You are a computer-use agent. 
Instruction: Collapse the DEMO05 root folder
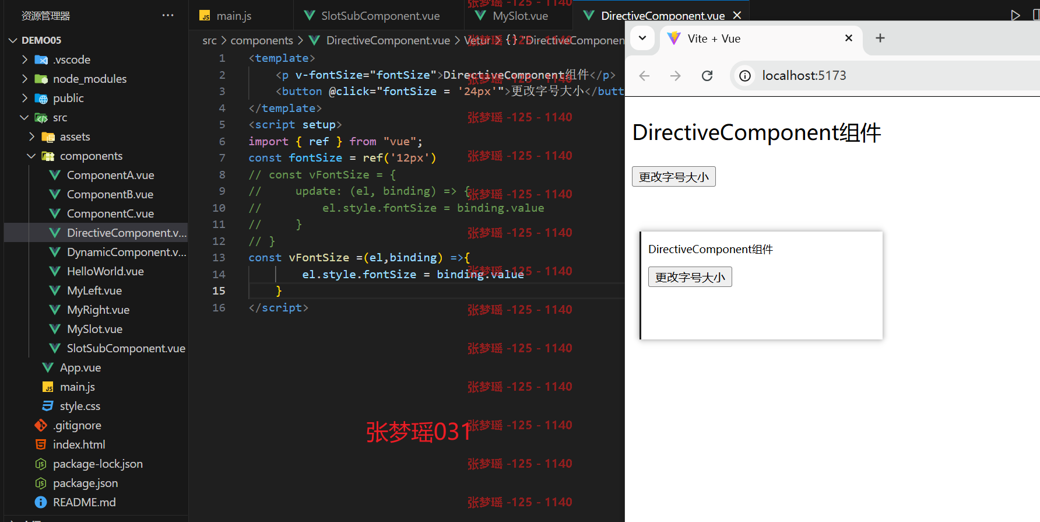pyautogui.click(x=13, y=40)
